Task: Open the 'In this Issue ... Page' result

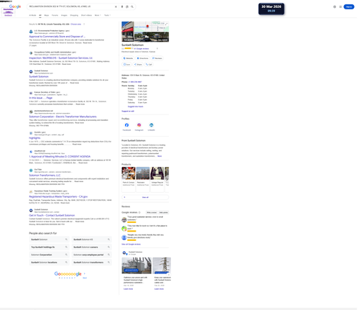Action: [40, 98]
